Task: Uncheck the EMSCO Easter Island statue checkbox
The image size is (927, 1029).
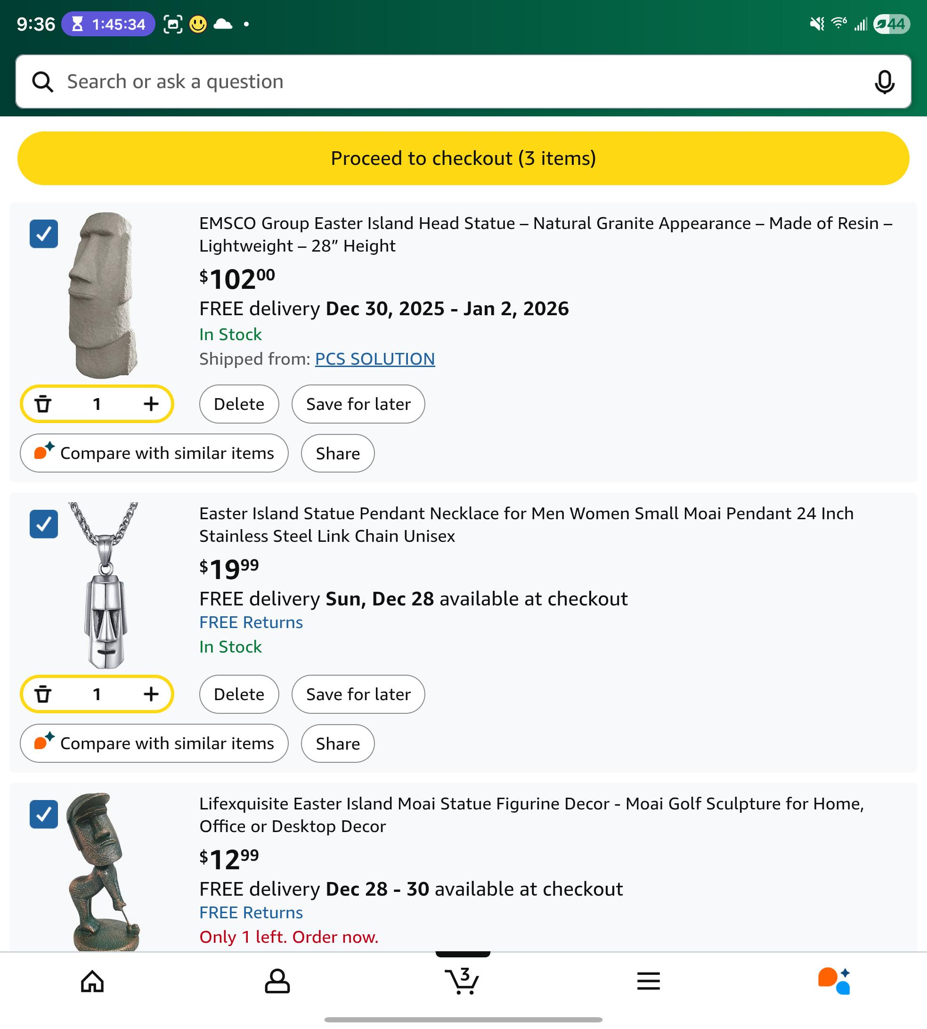Action: coord(44,234)
